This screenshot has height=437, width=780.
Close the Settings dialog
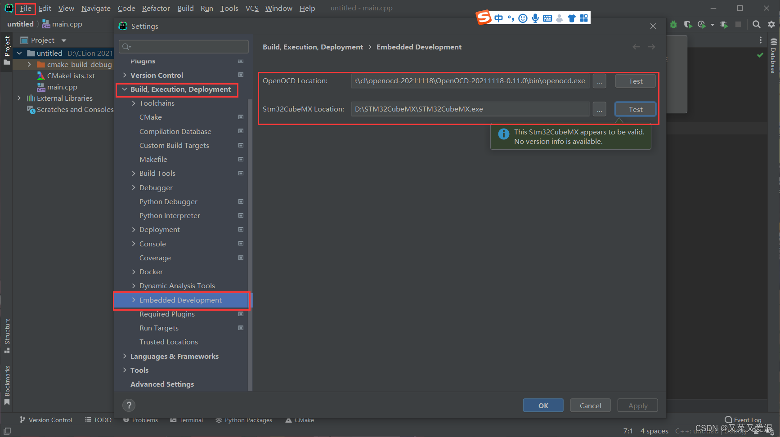(x=653, y=26)
